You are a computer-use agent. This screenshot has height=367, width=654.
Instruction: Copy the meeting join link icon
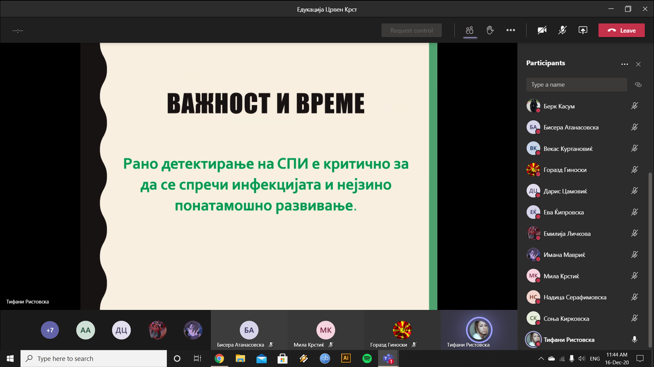638,85
